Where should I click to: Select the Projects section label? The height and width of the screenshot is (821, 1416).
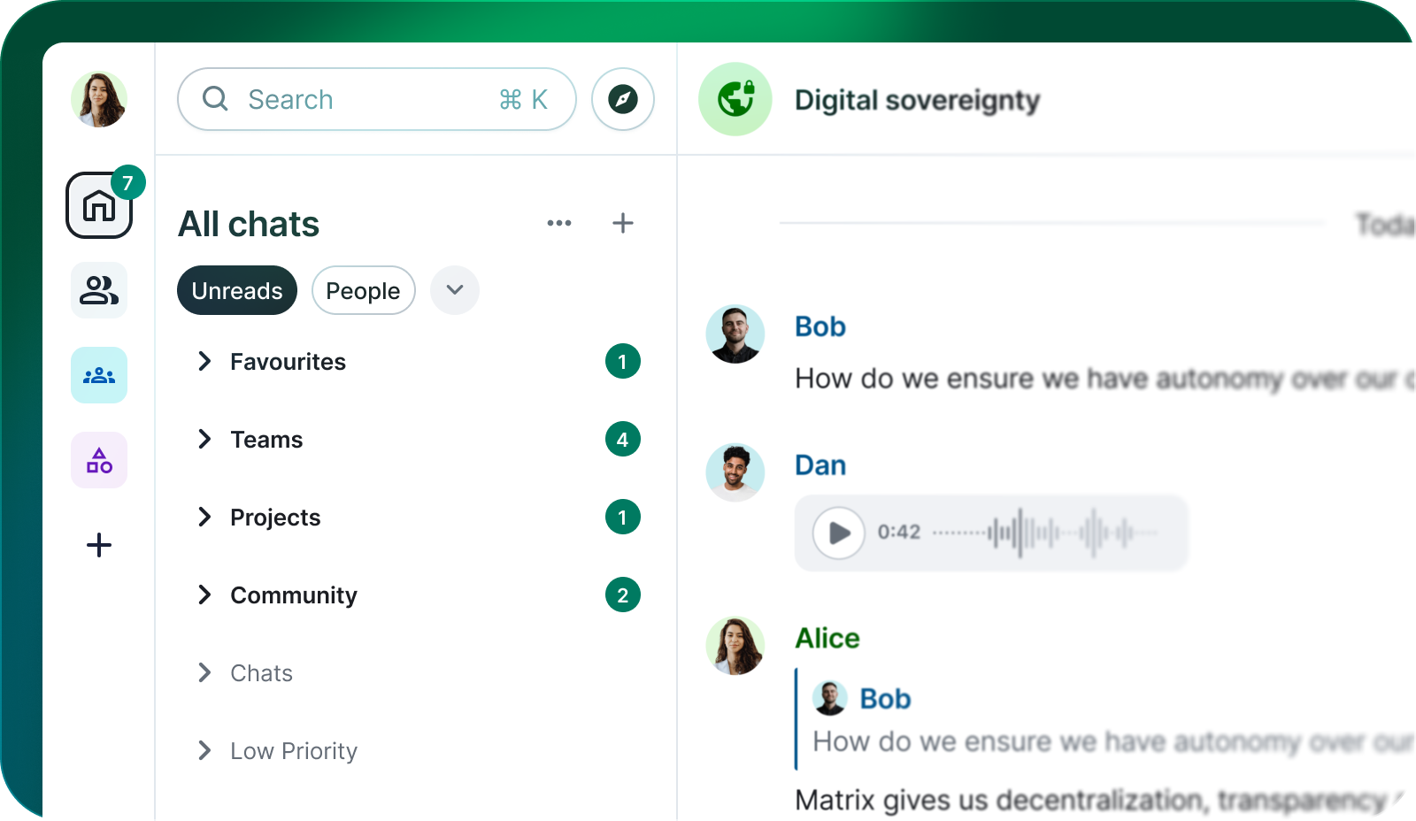coord(275,518)
